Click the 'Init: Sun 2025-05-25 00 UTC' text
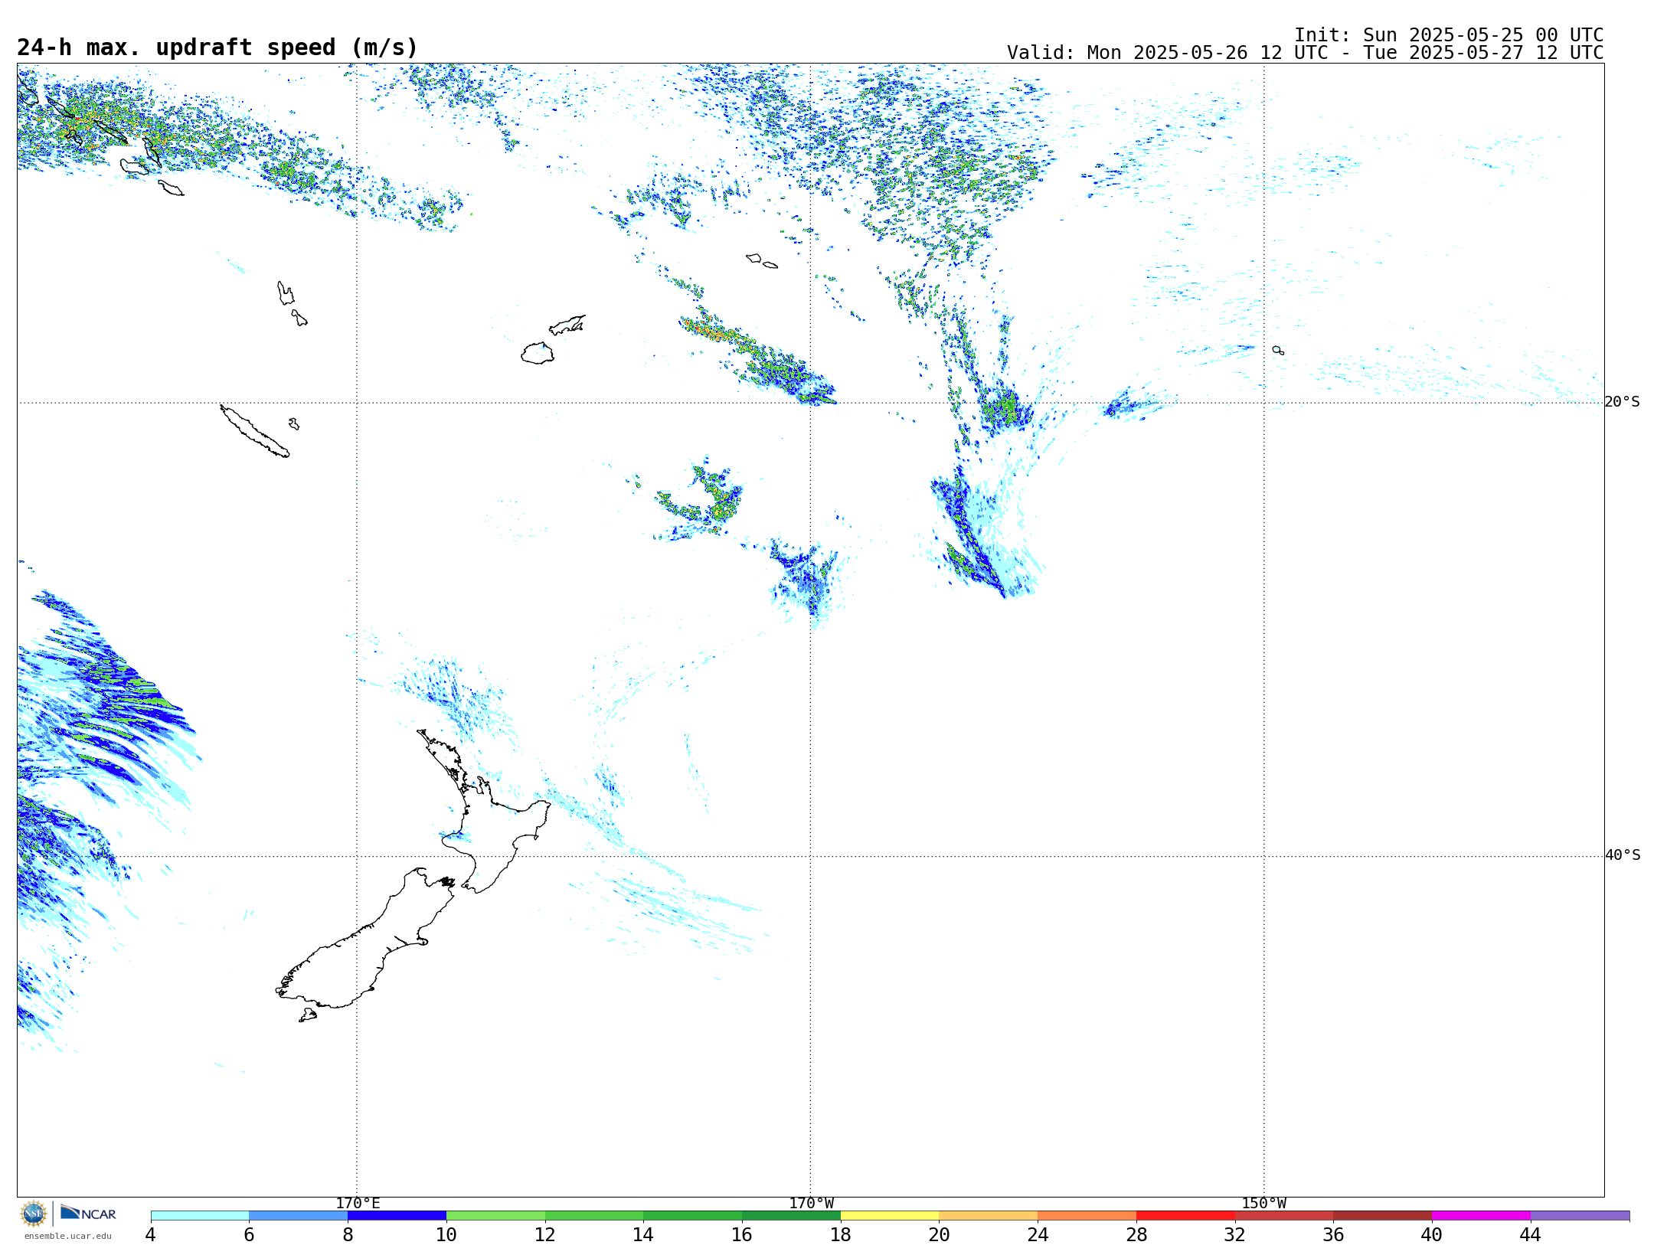1654x1245 pixels. click(1449, 35)
